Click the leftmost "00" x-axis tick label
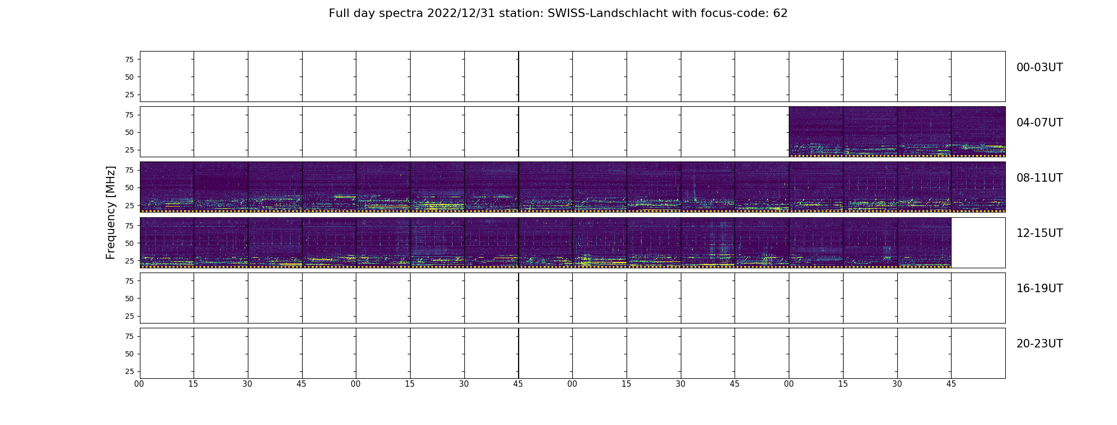 (x=139, y=384)
